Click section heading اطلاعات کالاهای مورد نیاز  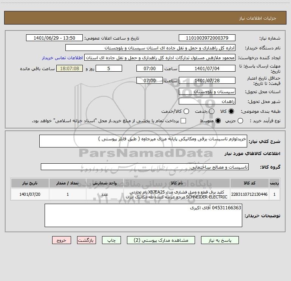pos(252,154)
